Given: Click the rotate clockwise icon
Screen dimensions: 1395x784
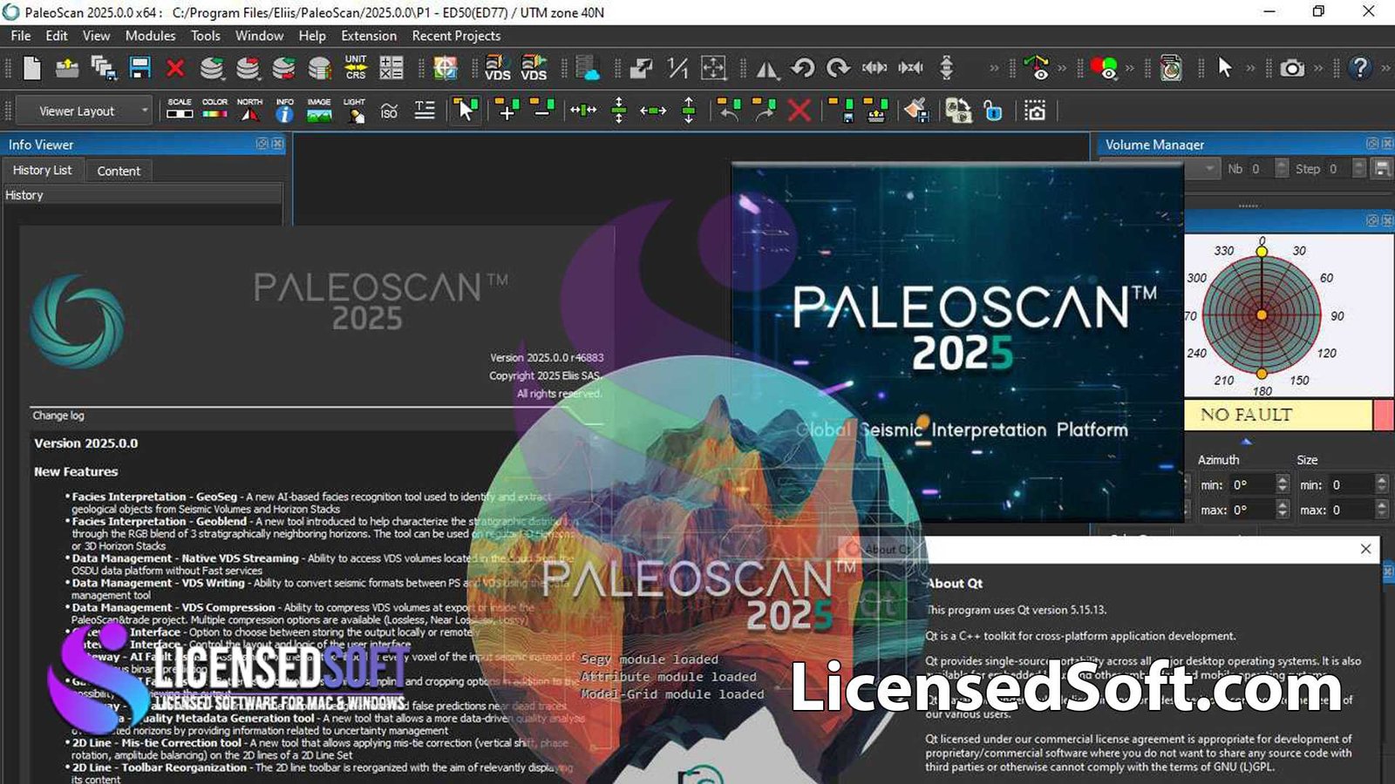Looking at the screenshot, I should 839,68.
